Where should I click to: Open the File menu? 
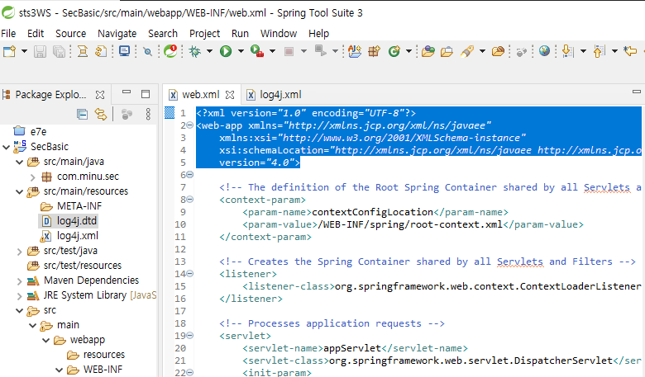(x=8, y=34)
